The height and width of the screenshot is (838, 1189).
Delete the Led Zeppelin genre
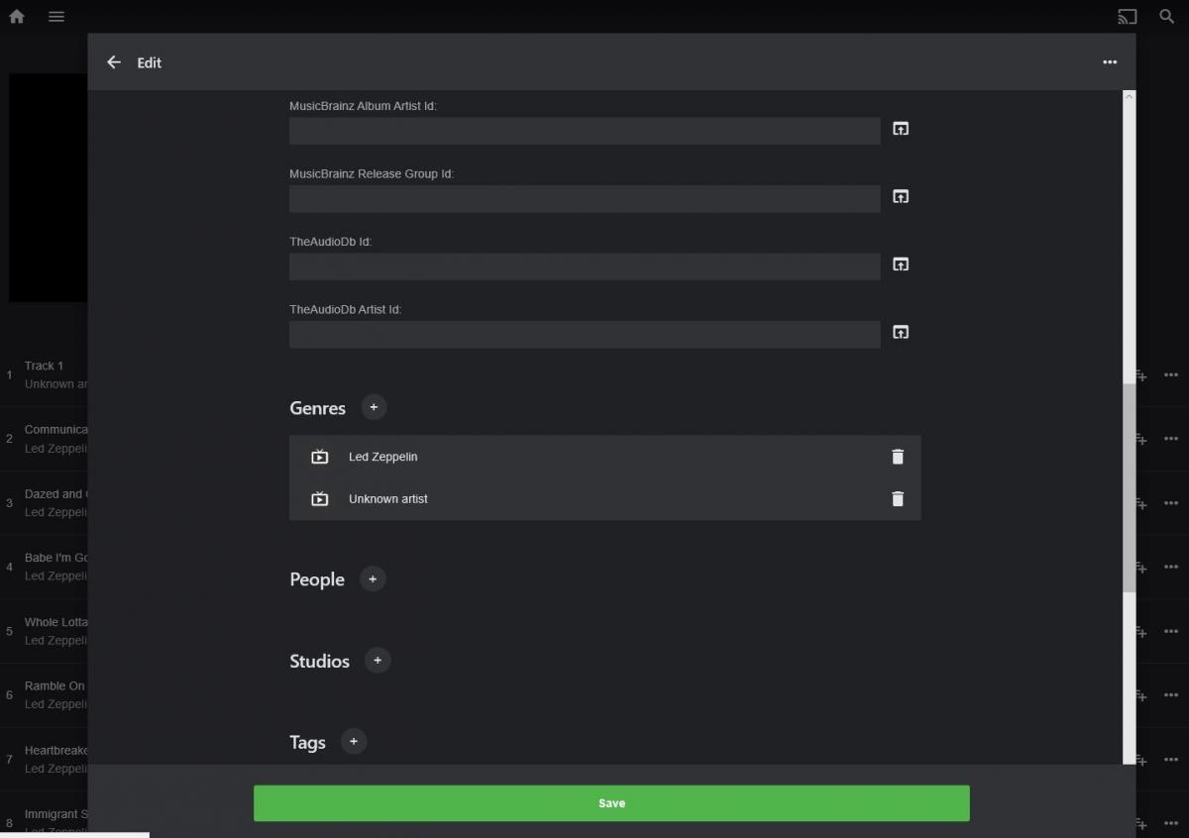point(898,457)
